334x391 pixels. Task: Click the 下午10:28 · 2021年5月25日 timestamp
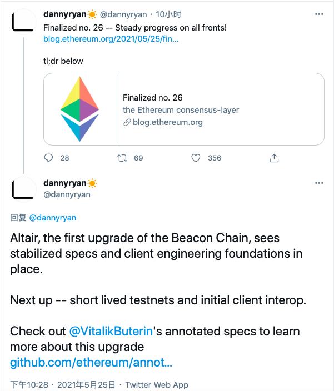pyautogui.click(x=63, y=384)
